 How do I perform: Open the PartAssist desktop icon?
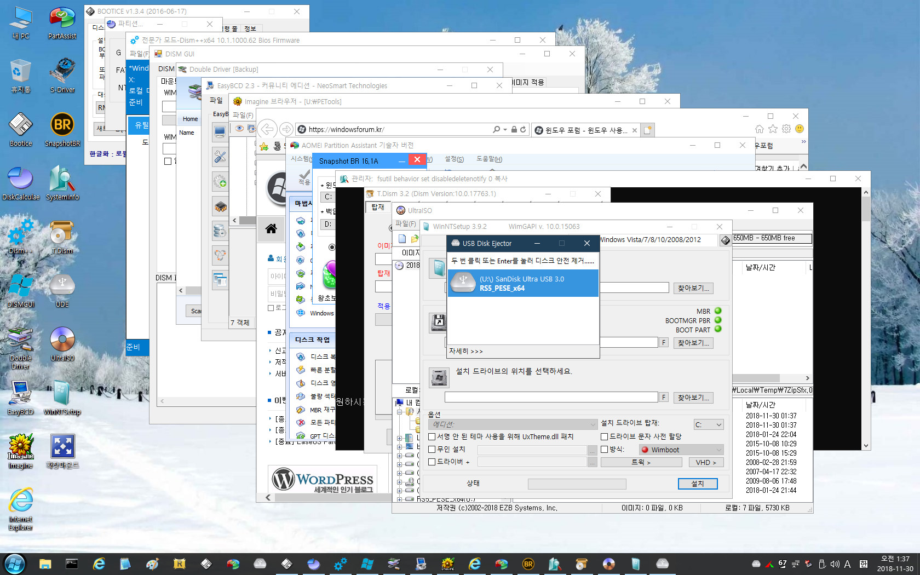(62, 23)
